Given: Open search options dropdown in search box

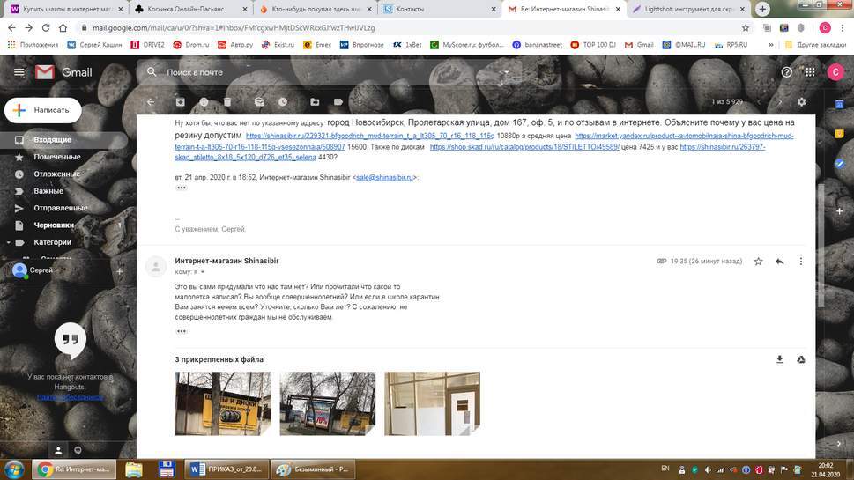Looking at the screenshot, I should coord(506,72).
